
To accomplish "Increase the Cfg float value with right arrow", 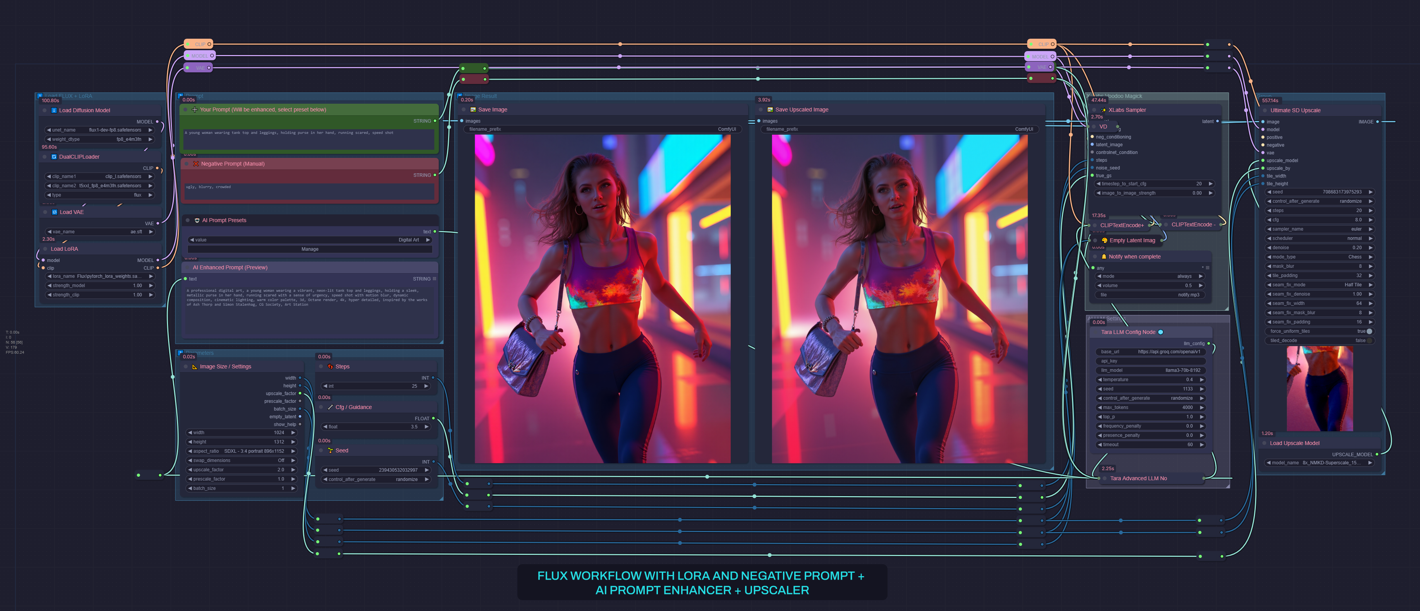I will [x=427, y=427].
